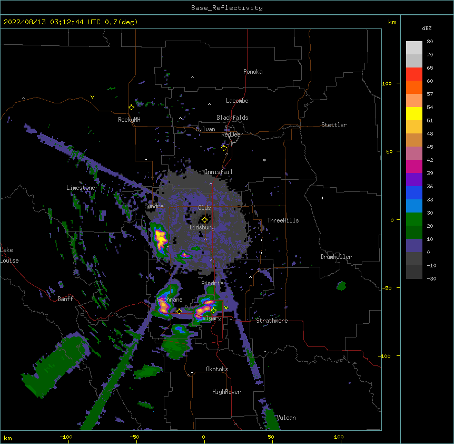Viewport: 454px width, 444px height.
Task: Select the light gray 80-70 dBZ legend swatch
Action: click(414, 48)
